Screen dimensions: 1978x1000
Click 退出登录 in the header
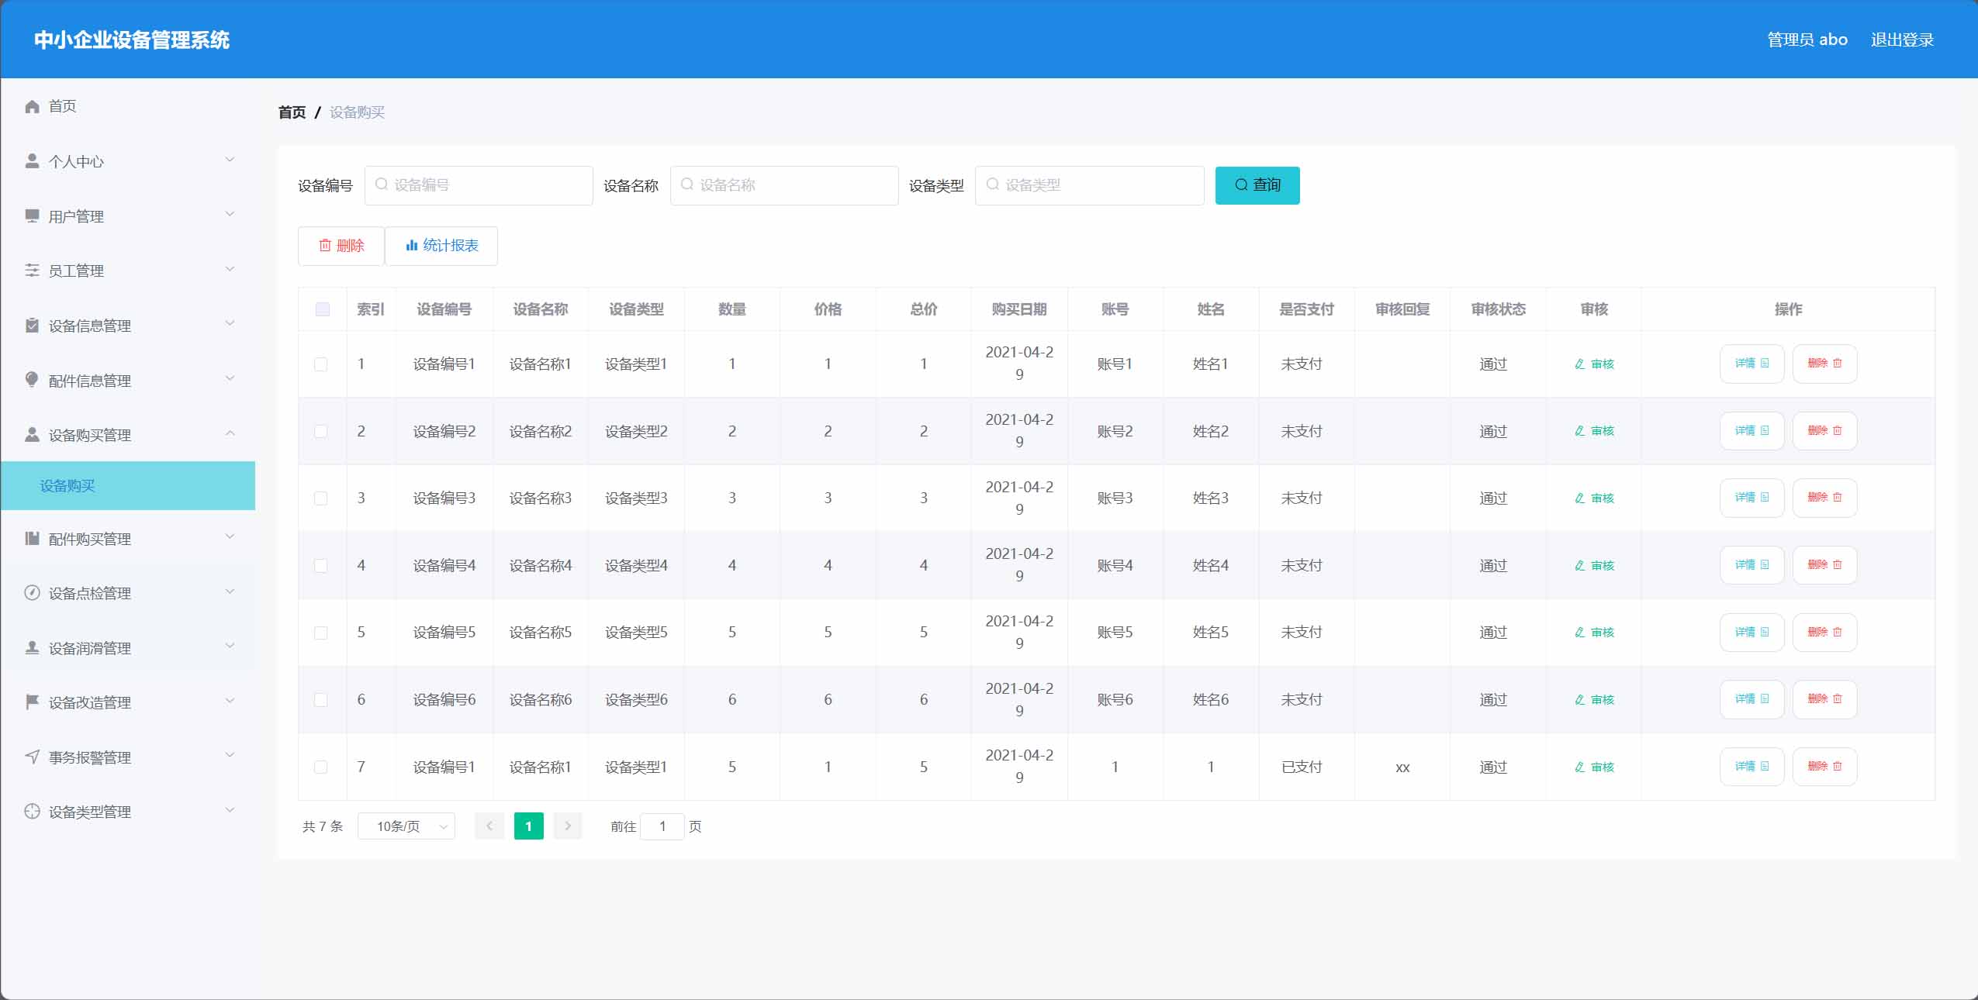point(1902,40)
